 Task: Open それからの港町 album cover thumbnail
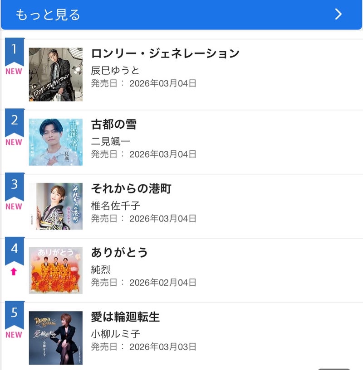56,207
